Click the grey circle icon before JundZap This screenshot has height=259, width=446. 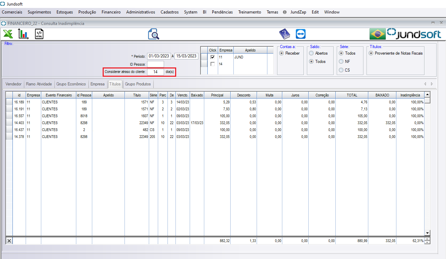(285, 12)
